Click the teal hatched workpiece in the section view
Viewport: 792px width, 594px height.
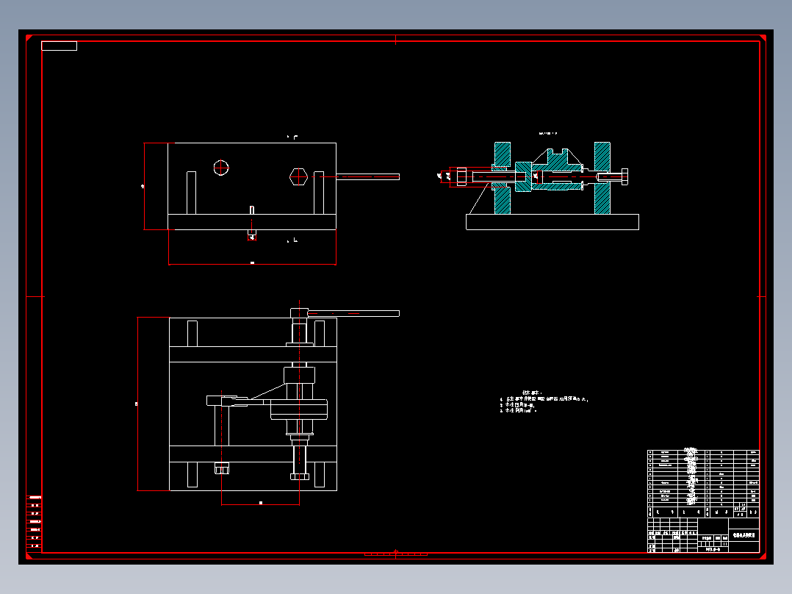tap(555, 171)
